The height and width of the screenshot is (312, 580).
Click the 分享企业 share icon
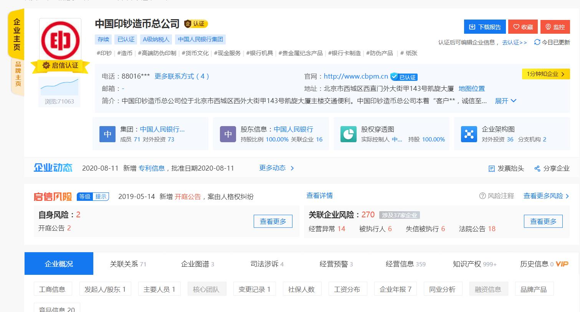(x=537, y=169)
